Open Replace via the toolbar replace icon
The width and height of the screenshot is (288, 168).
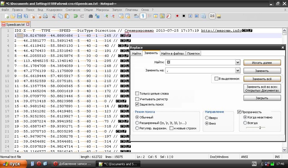pyautogui.click(x=97, y=16)
